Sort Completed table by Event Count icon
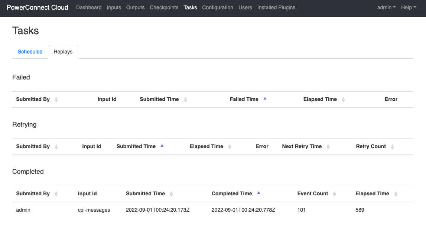426x228 pixels. pos(334,194)
